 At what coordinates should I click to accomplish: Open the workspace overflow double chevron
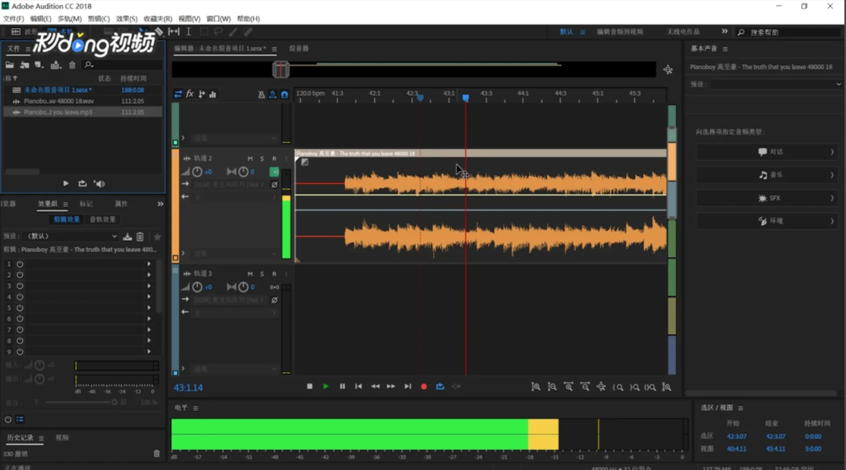coord(724,32)
